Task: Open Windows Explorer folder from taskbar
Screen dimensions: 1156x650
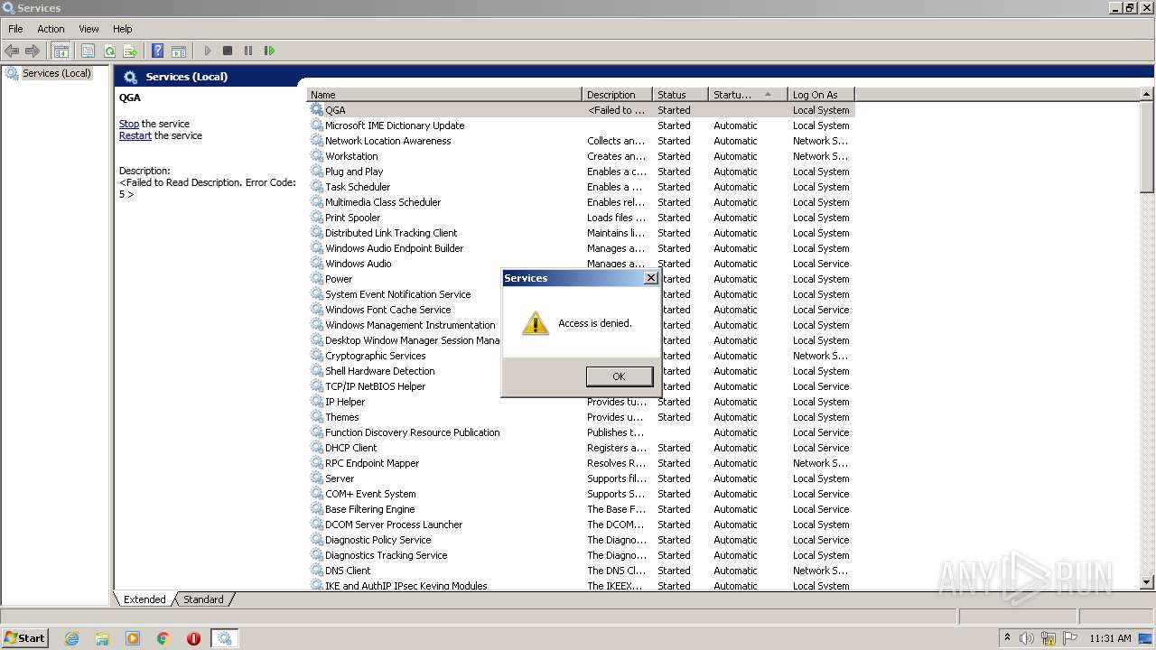Action: coord(102,638)
